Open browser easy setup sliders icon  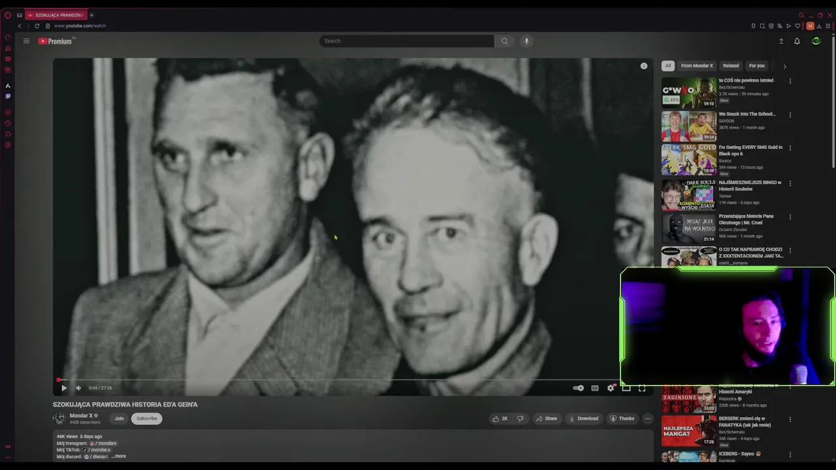(828, 26)
